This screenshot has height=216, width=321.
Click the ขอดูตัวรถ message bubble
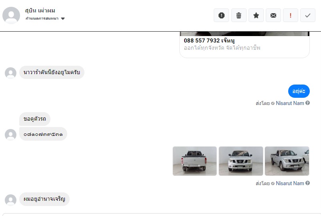35,119
